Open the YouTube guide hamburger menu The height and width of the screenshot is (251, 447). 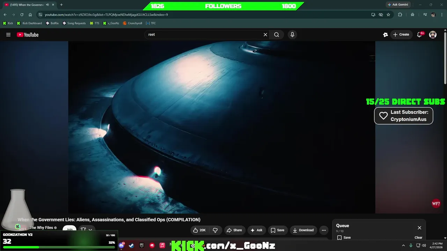tap(8, 35)
